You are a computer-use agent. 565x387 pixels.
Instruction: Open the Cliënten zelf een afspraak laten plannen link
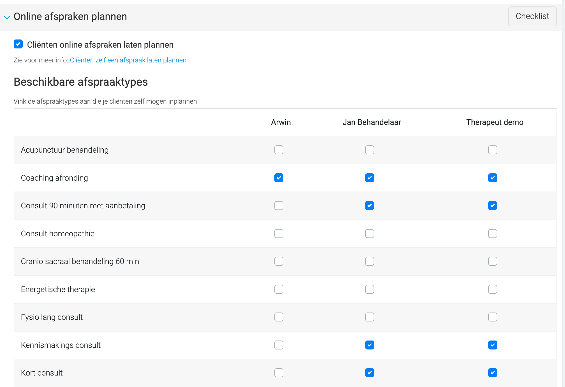128,60
